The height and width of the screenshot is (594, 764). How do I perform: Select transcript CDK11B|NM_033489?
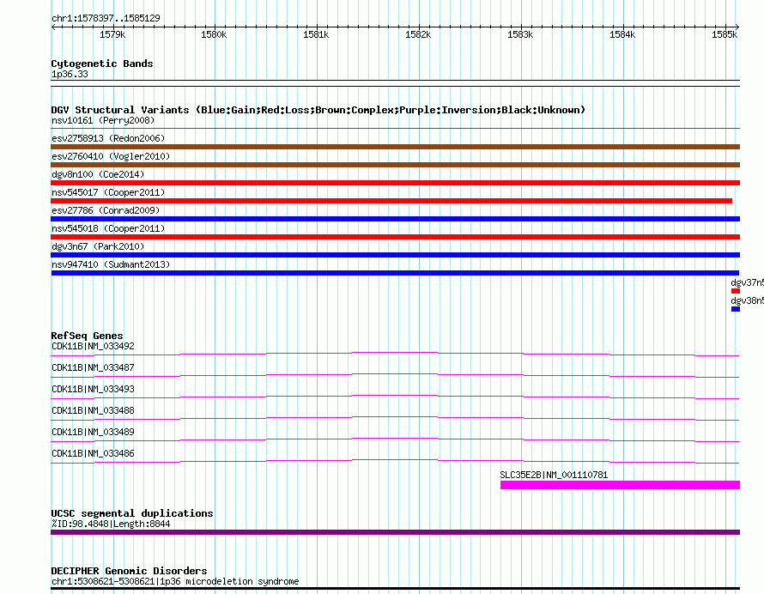click(93, 433)
